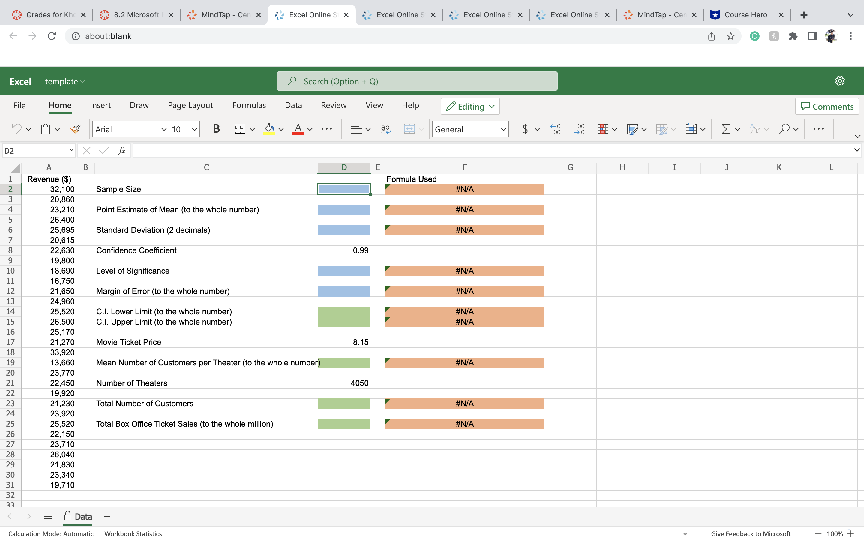Open the settings gear in Excel header

point(839,81)
